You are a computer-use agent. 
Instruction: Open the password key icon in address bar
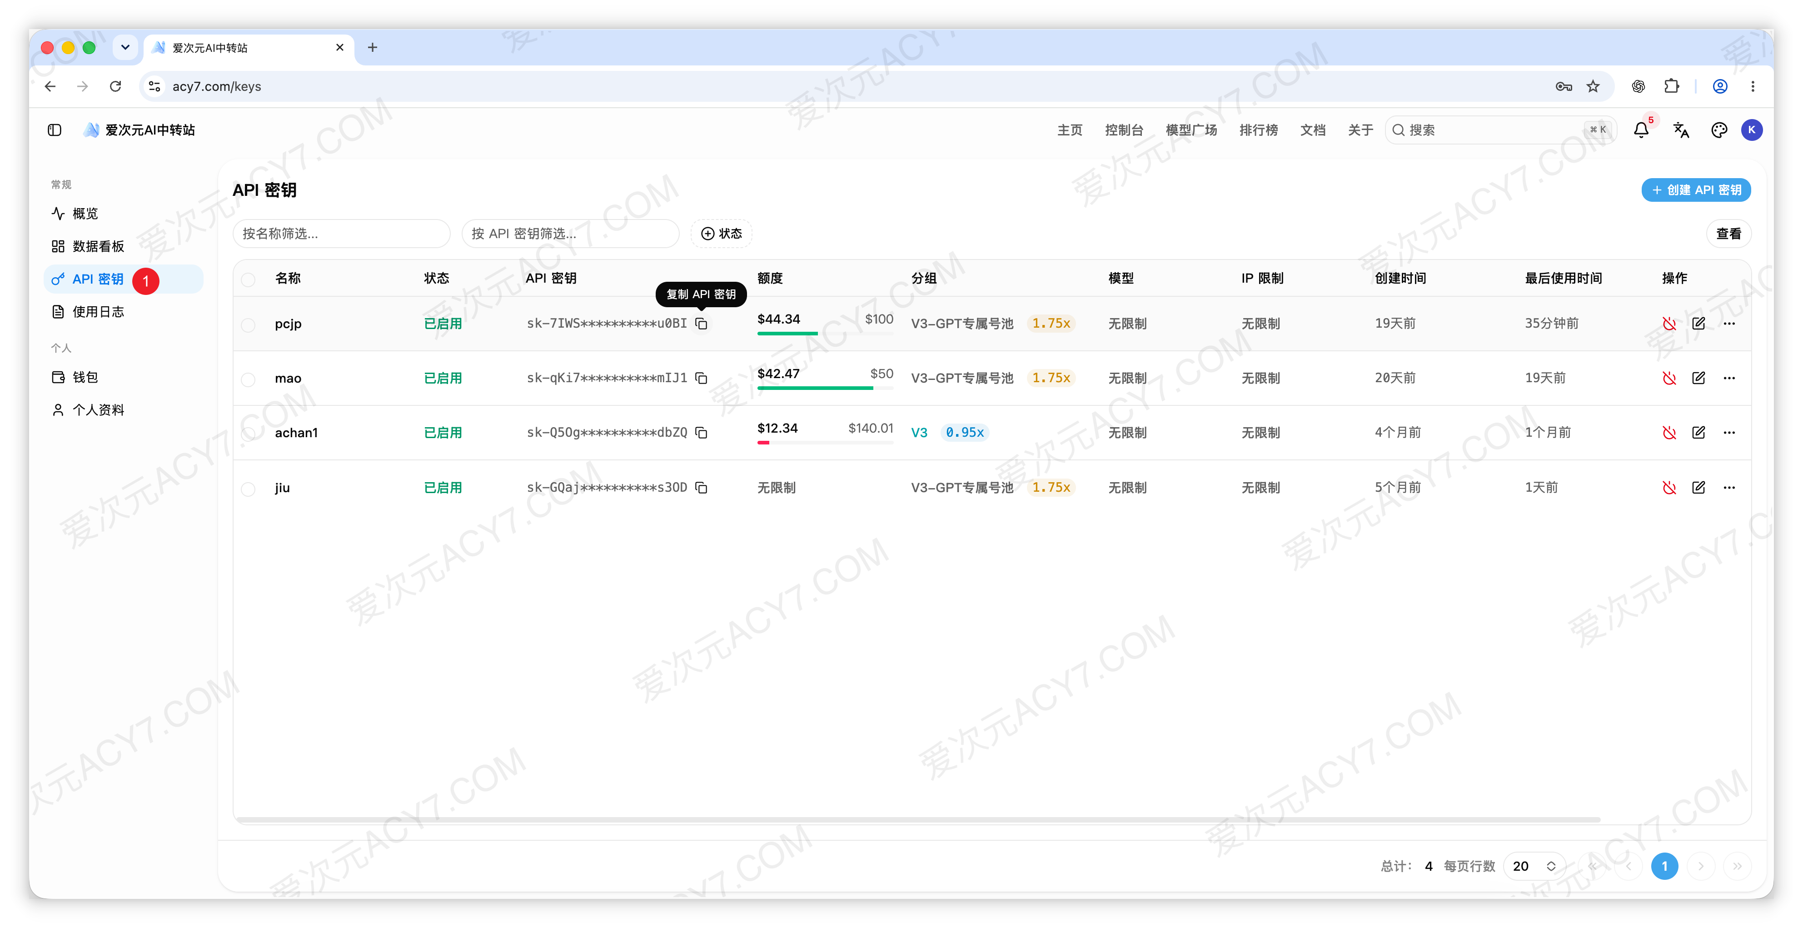[1564, 86]
